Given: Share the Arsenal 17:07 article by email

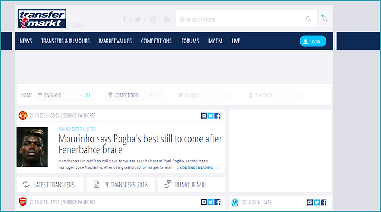Looking at the screenshot, I should click(204, 202).
